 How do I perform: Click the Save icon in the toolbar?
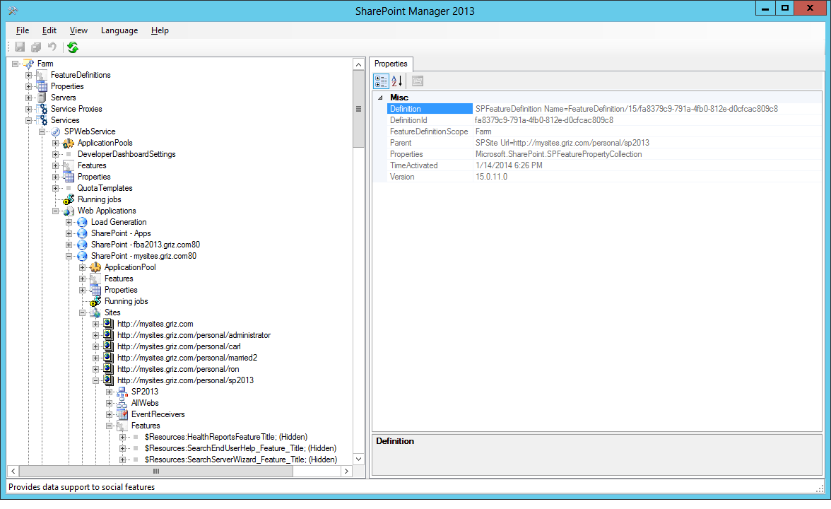pos(19,47)
